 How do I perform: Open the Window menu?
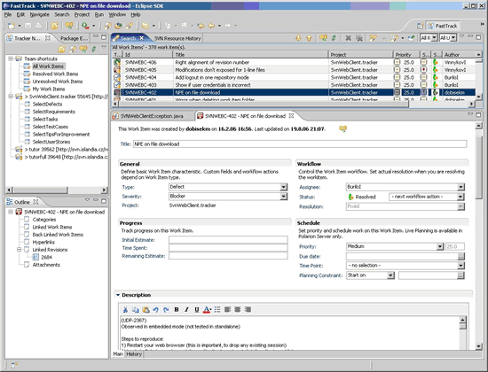point(117,14)
